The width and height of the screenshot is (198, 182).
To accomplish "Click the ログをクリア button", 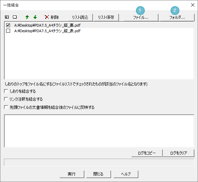I will [x=179, y=153].
